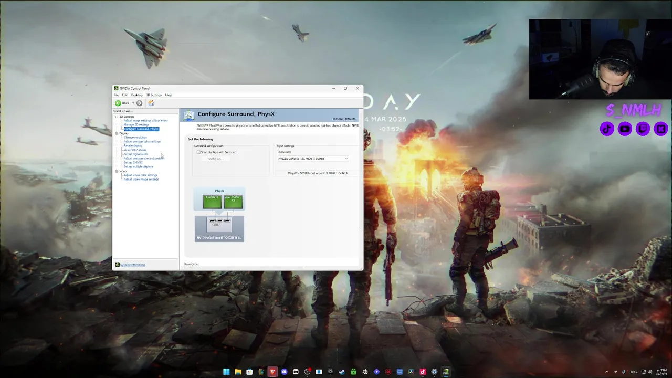This screenshot has width=672, height=378.
Task: Enable Span displays with Surround checkbox
Action: click(x=198, y=152)
